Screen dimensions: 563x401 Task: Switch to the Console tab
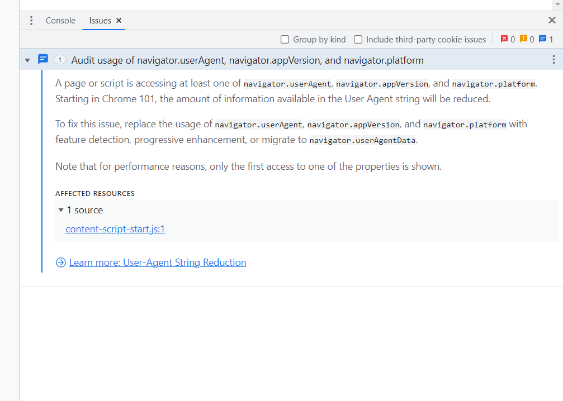(x=60, y=21)
